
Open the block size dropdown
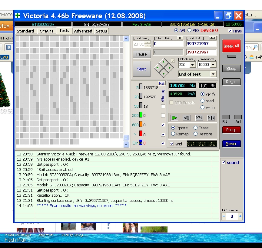193,65
